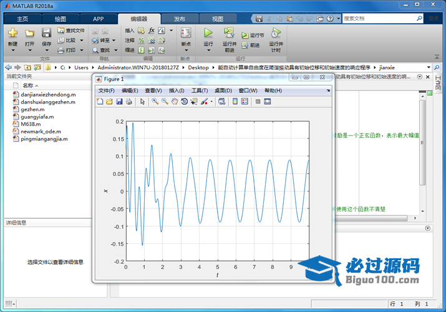Open Edit (编辑) menu in Figure 1
Viewport: 446px width, 312px height.
130,90
